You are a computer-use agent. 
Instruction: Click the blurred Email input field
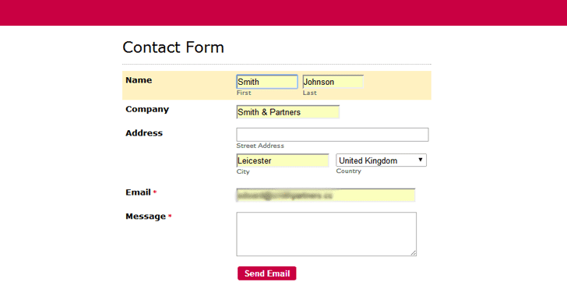tap(326, 195)
